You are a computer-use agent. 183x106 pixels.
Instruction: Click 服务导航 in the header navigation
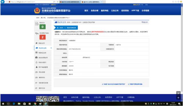[x=105, y=11]
